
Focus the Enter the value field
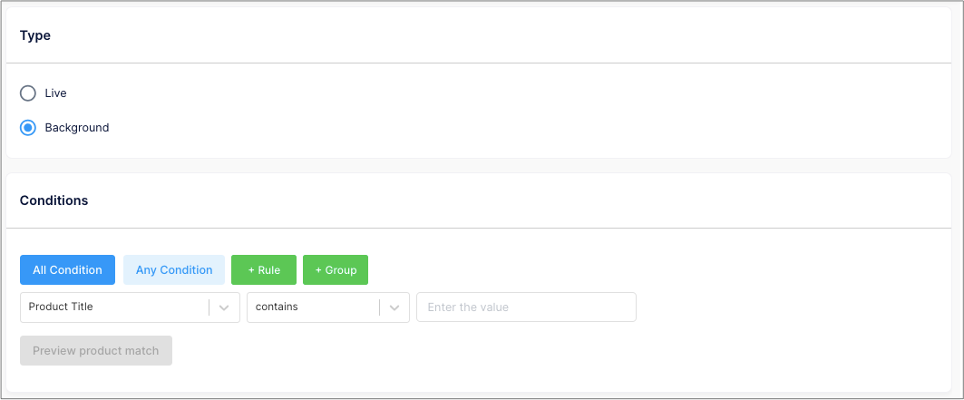pyautogui.click(x=526, y=307)
